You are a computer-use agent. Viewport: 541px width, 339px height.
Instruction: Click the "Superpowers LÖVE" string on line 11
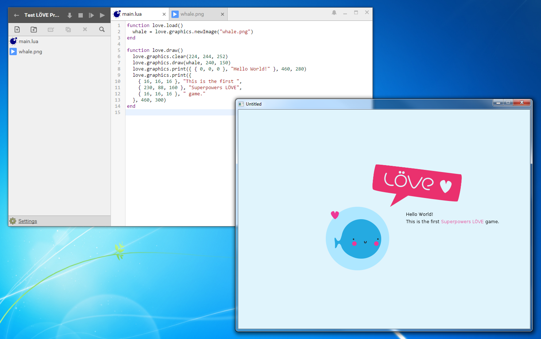click(x=214, y=88)
